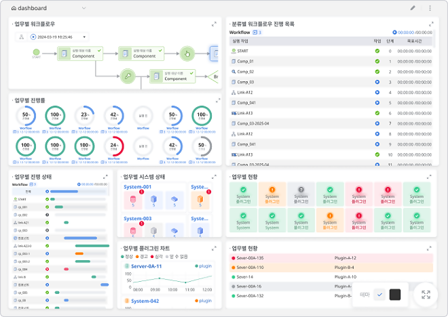Viewport: 448px width, 317px height.
Task: Click the hand pointer node in workflow
Action: point(189,54)
